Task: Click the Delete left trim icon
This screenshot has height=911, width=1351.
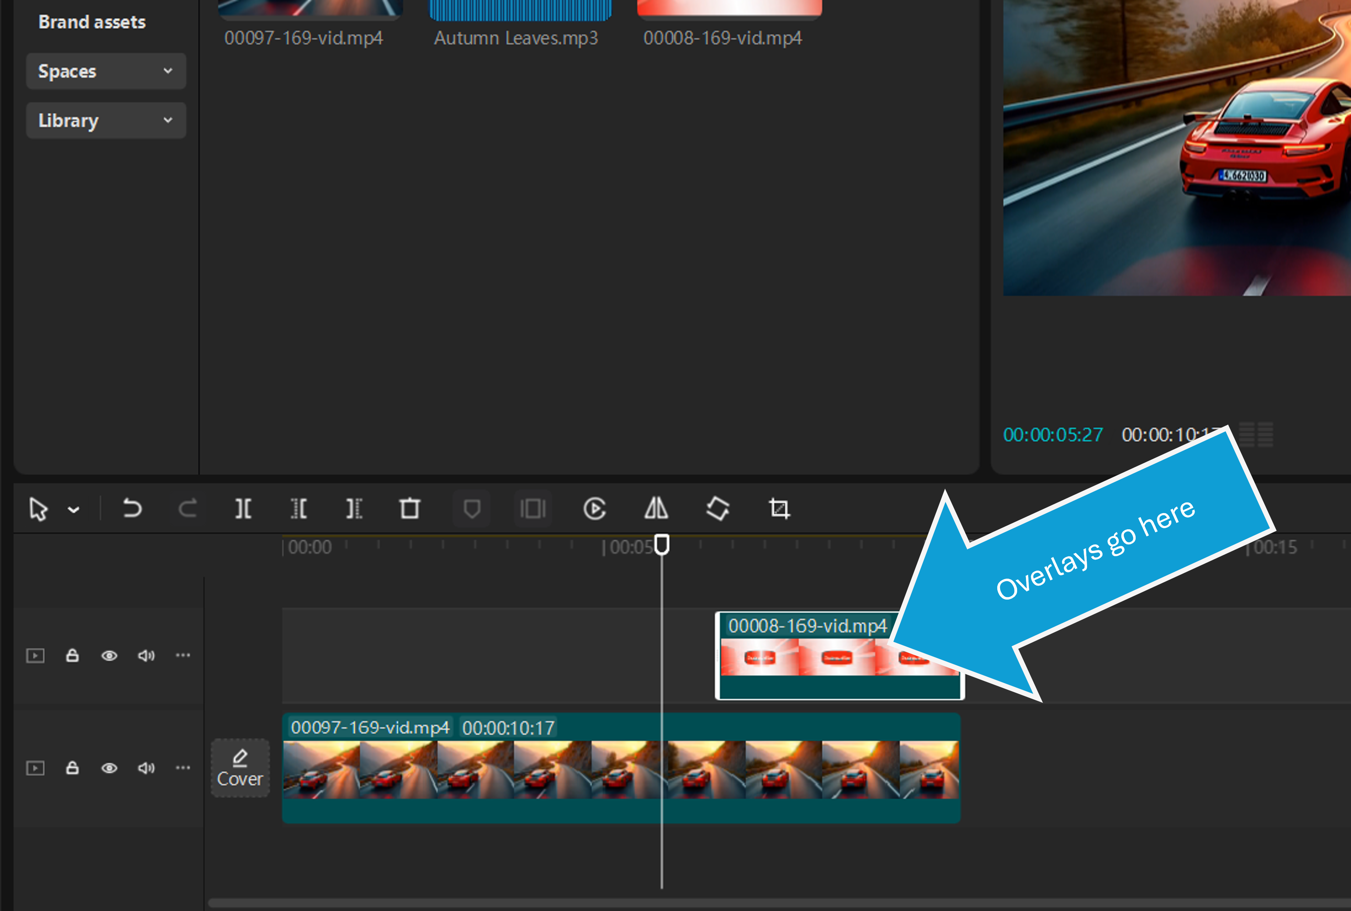Action: [299, 509]
